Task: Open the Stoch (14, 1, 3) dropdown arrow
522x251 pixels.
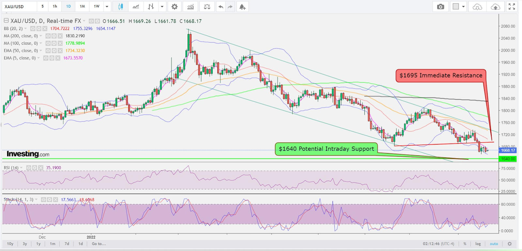Action: tap(36, 199)
